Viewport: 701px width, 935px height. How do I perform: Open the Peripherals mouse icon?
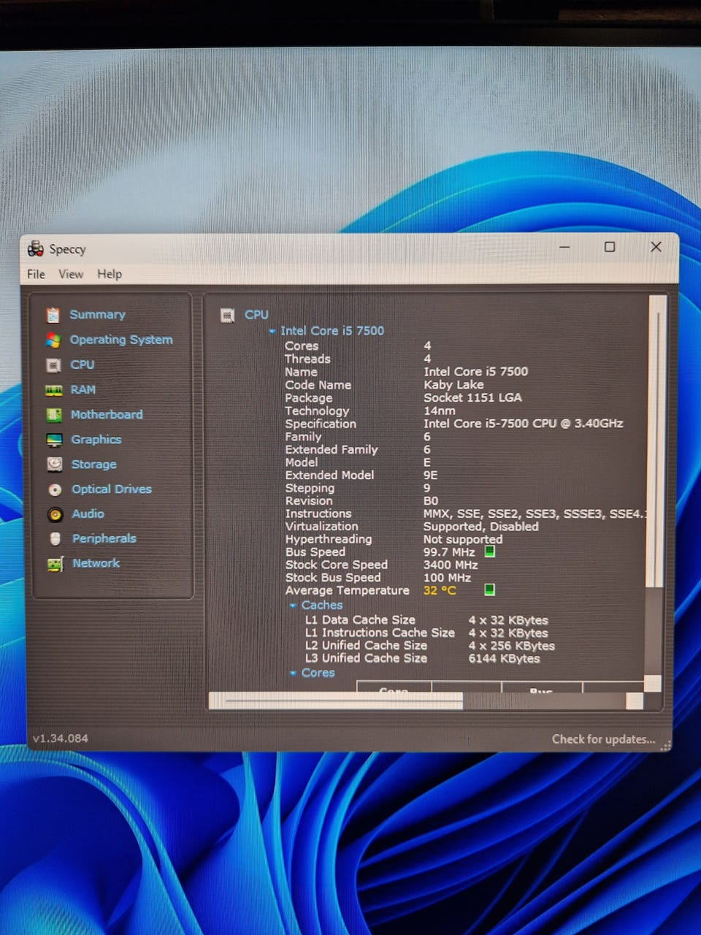(55, 539)
